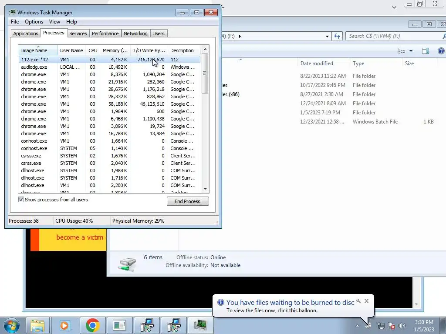Sort by Image Name column header
This screenshot has width=446, height=334.
[x=38, y=50]
